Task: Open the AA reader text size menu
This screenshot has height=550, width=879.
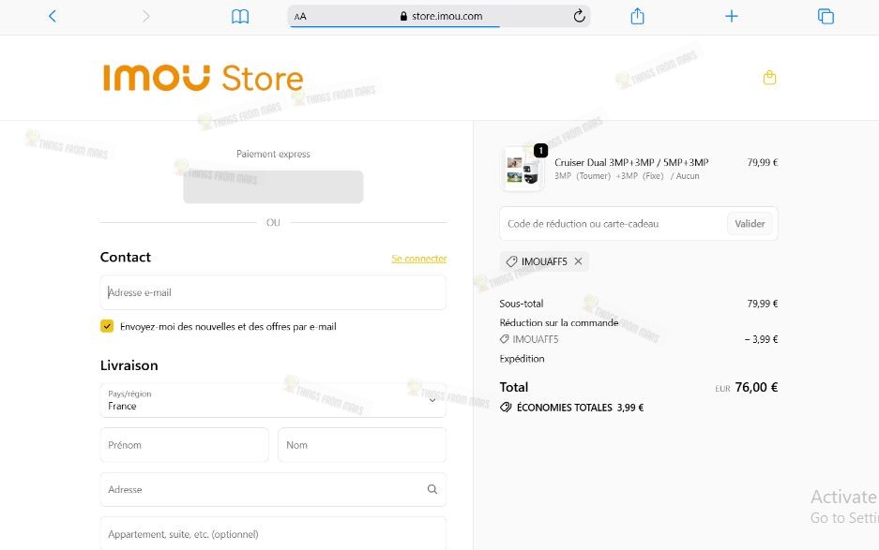Action: coord(300,16)
